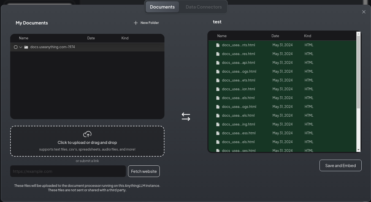
Task: Click the file icon beside docs_usea...res.html
Action: (218, 54)
